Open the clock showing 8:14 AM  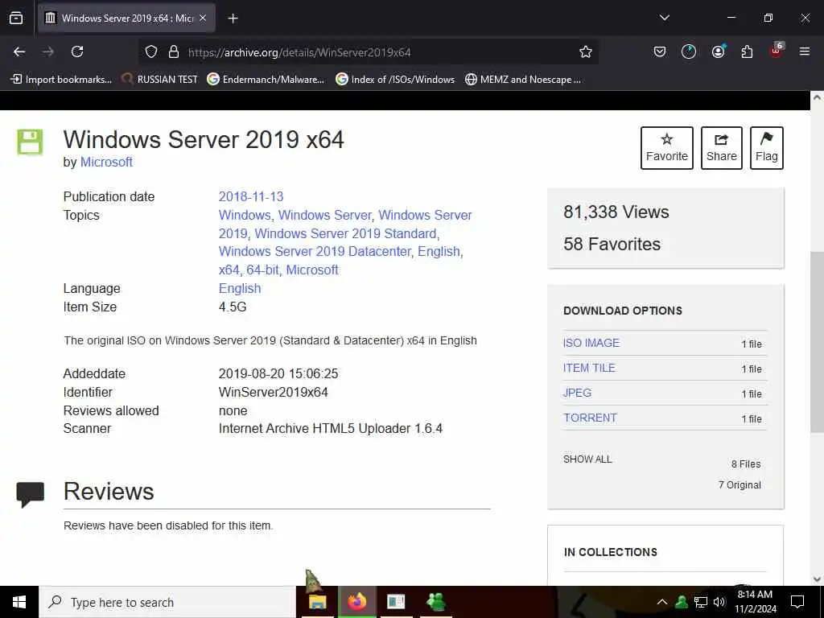pyautogui.click(x=755, y=602)
